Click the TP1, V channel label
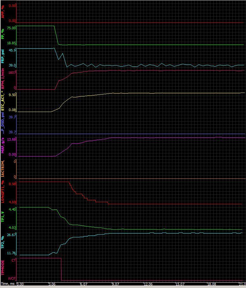 [x=3, y=216]
